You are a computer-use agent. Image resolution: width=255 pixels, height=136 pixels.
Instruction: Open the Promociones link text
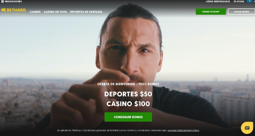13,1
